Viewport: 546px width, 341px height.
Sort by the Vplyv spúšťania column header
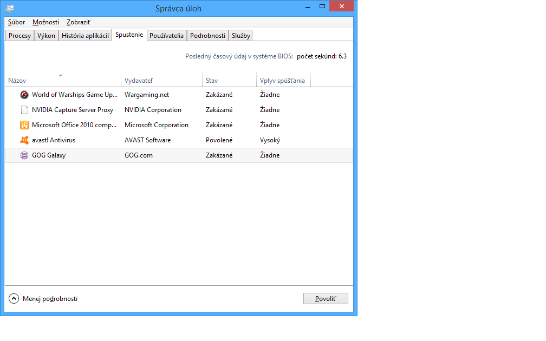(x=283, y=80)
